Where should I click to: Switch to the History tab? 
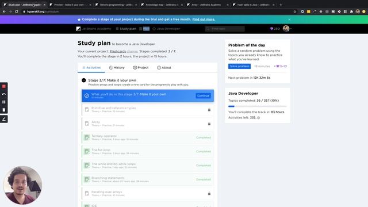[x=117, y=68]
